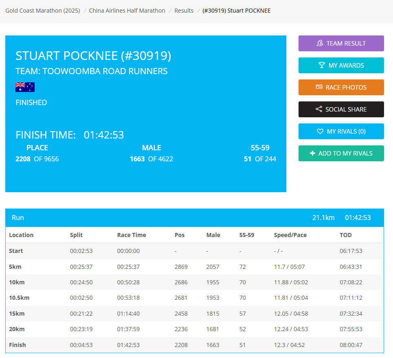Select the team result person icon
Image resolution: width=393 pixels, height=358 pixels.
coord(320,43)
